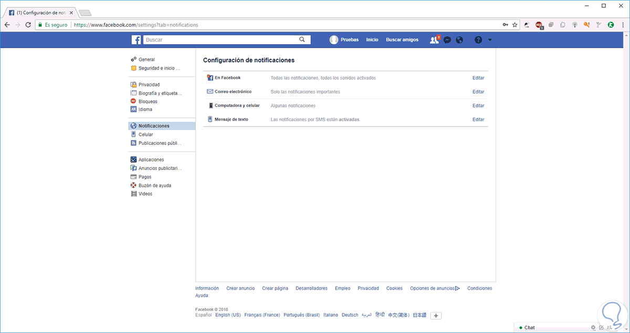This screenshot has height=333, width=630.
Task: Click the plus button for more languages
Action: [x=436, y=316]
